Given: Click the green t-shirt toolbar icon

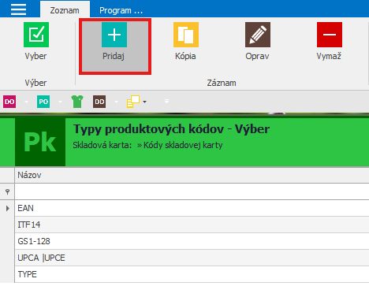Looking at the screenshot, I should [x=77, y=102].
